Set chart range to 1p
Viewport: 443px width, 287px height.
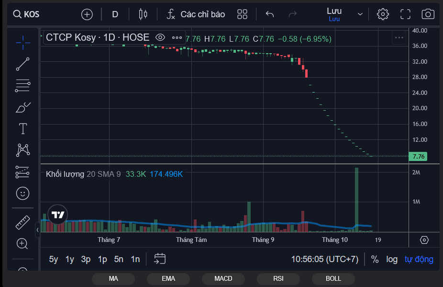(102, 259)
